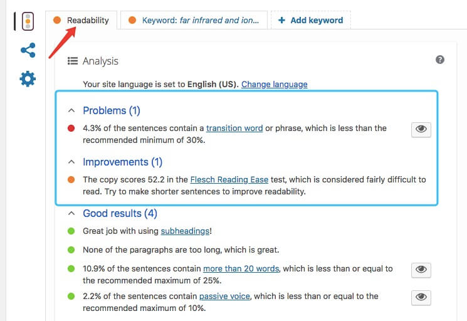Collapse the Improvements (1) section
Screen dimensions: 467x321
coord(71,162)
